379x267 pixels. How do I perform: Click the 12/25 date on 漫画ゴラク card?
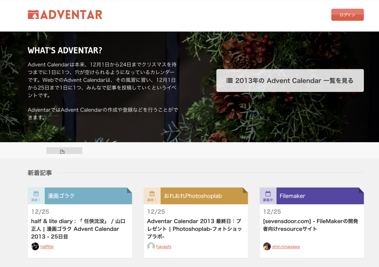40,212
